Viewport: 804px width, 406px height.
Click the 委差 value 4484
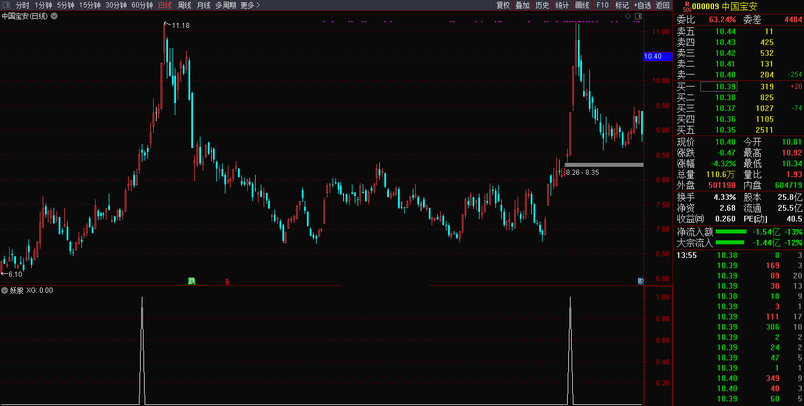pyautogui.click(x=793, y=20)
